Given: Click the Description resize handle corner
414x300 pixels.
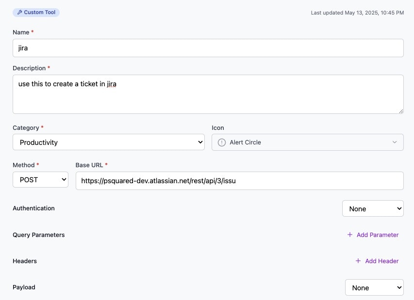Looking at the screenshot, I should point(401,111).
